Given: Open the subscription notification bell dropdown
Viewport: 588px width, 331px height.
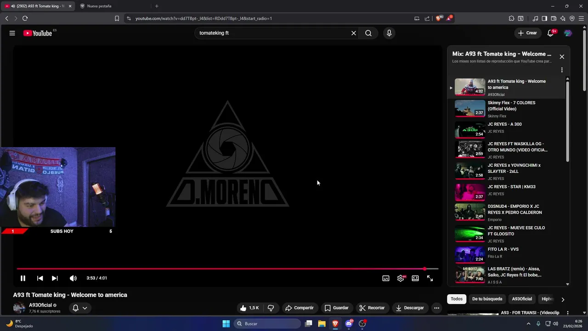Looking at the screenshot, I should click(x=79, y=308).
